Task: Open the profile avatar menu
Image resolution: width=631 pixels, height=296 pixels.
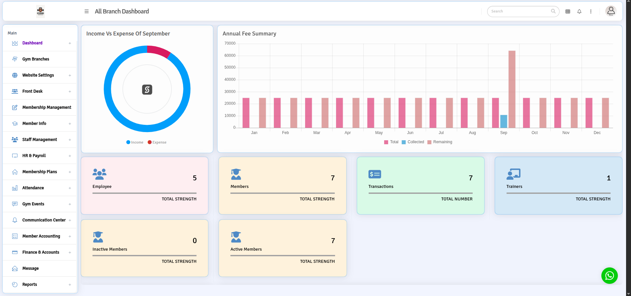Action: pos(611,11)
